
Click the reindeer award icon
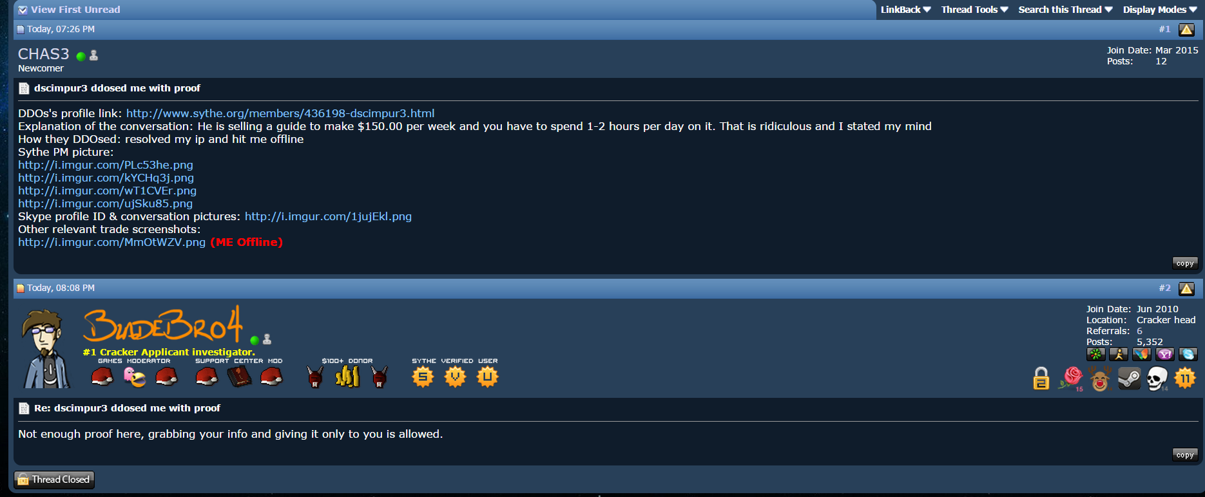[x=1101, y=379]
